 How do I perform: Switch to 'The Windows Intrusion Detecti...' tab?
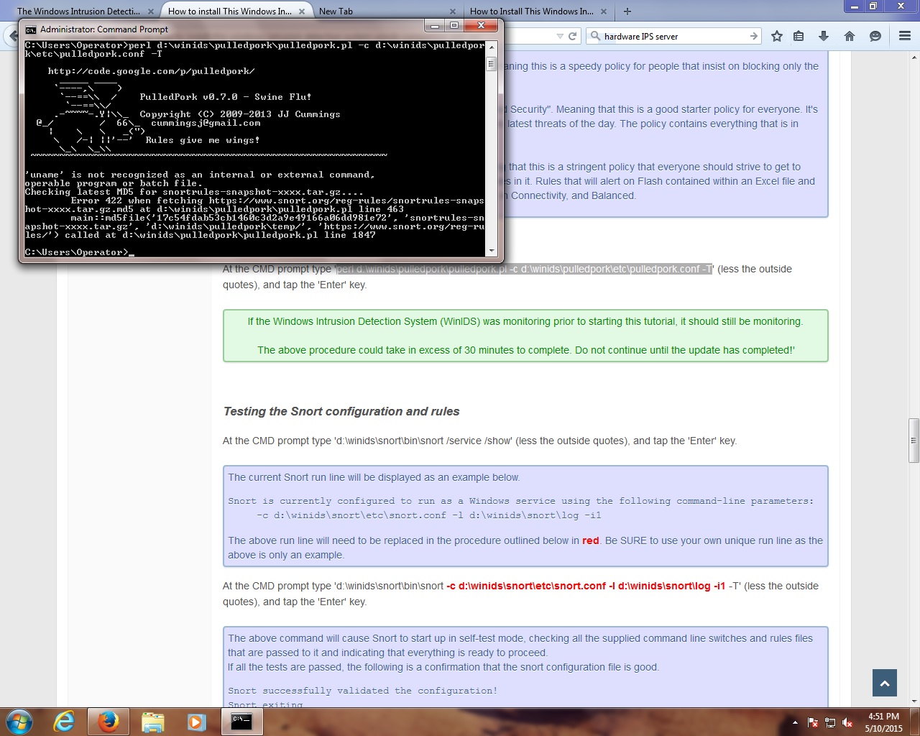79,11
